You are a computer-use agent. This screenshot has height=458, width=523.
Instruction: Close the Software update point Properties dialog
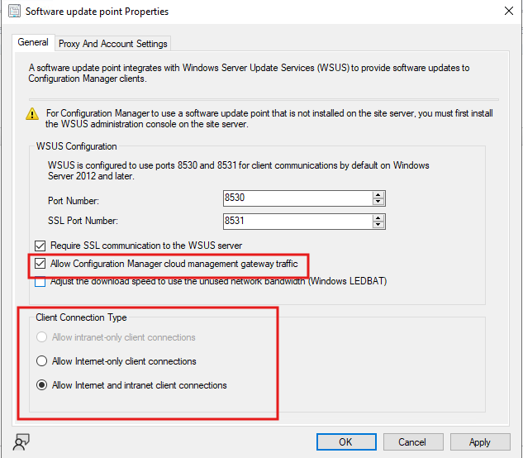coord(506,12)
